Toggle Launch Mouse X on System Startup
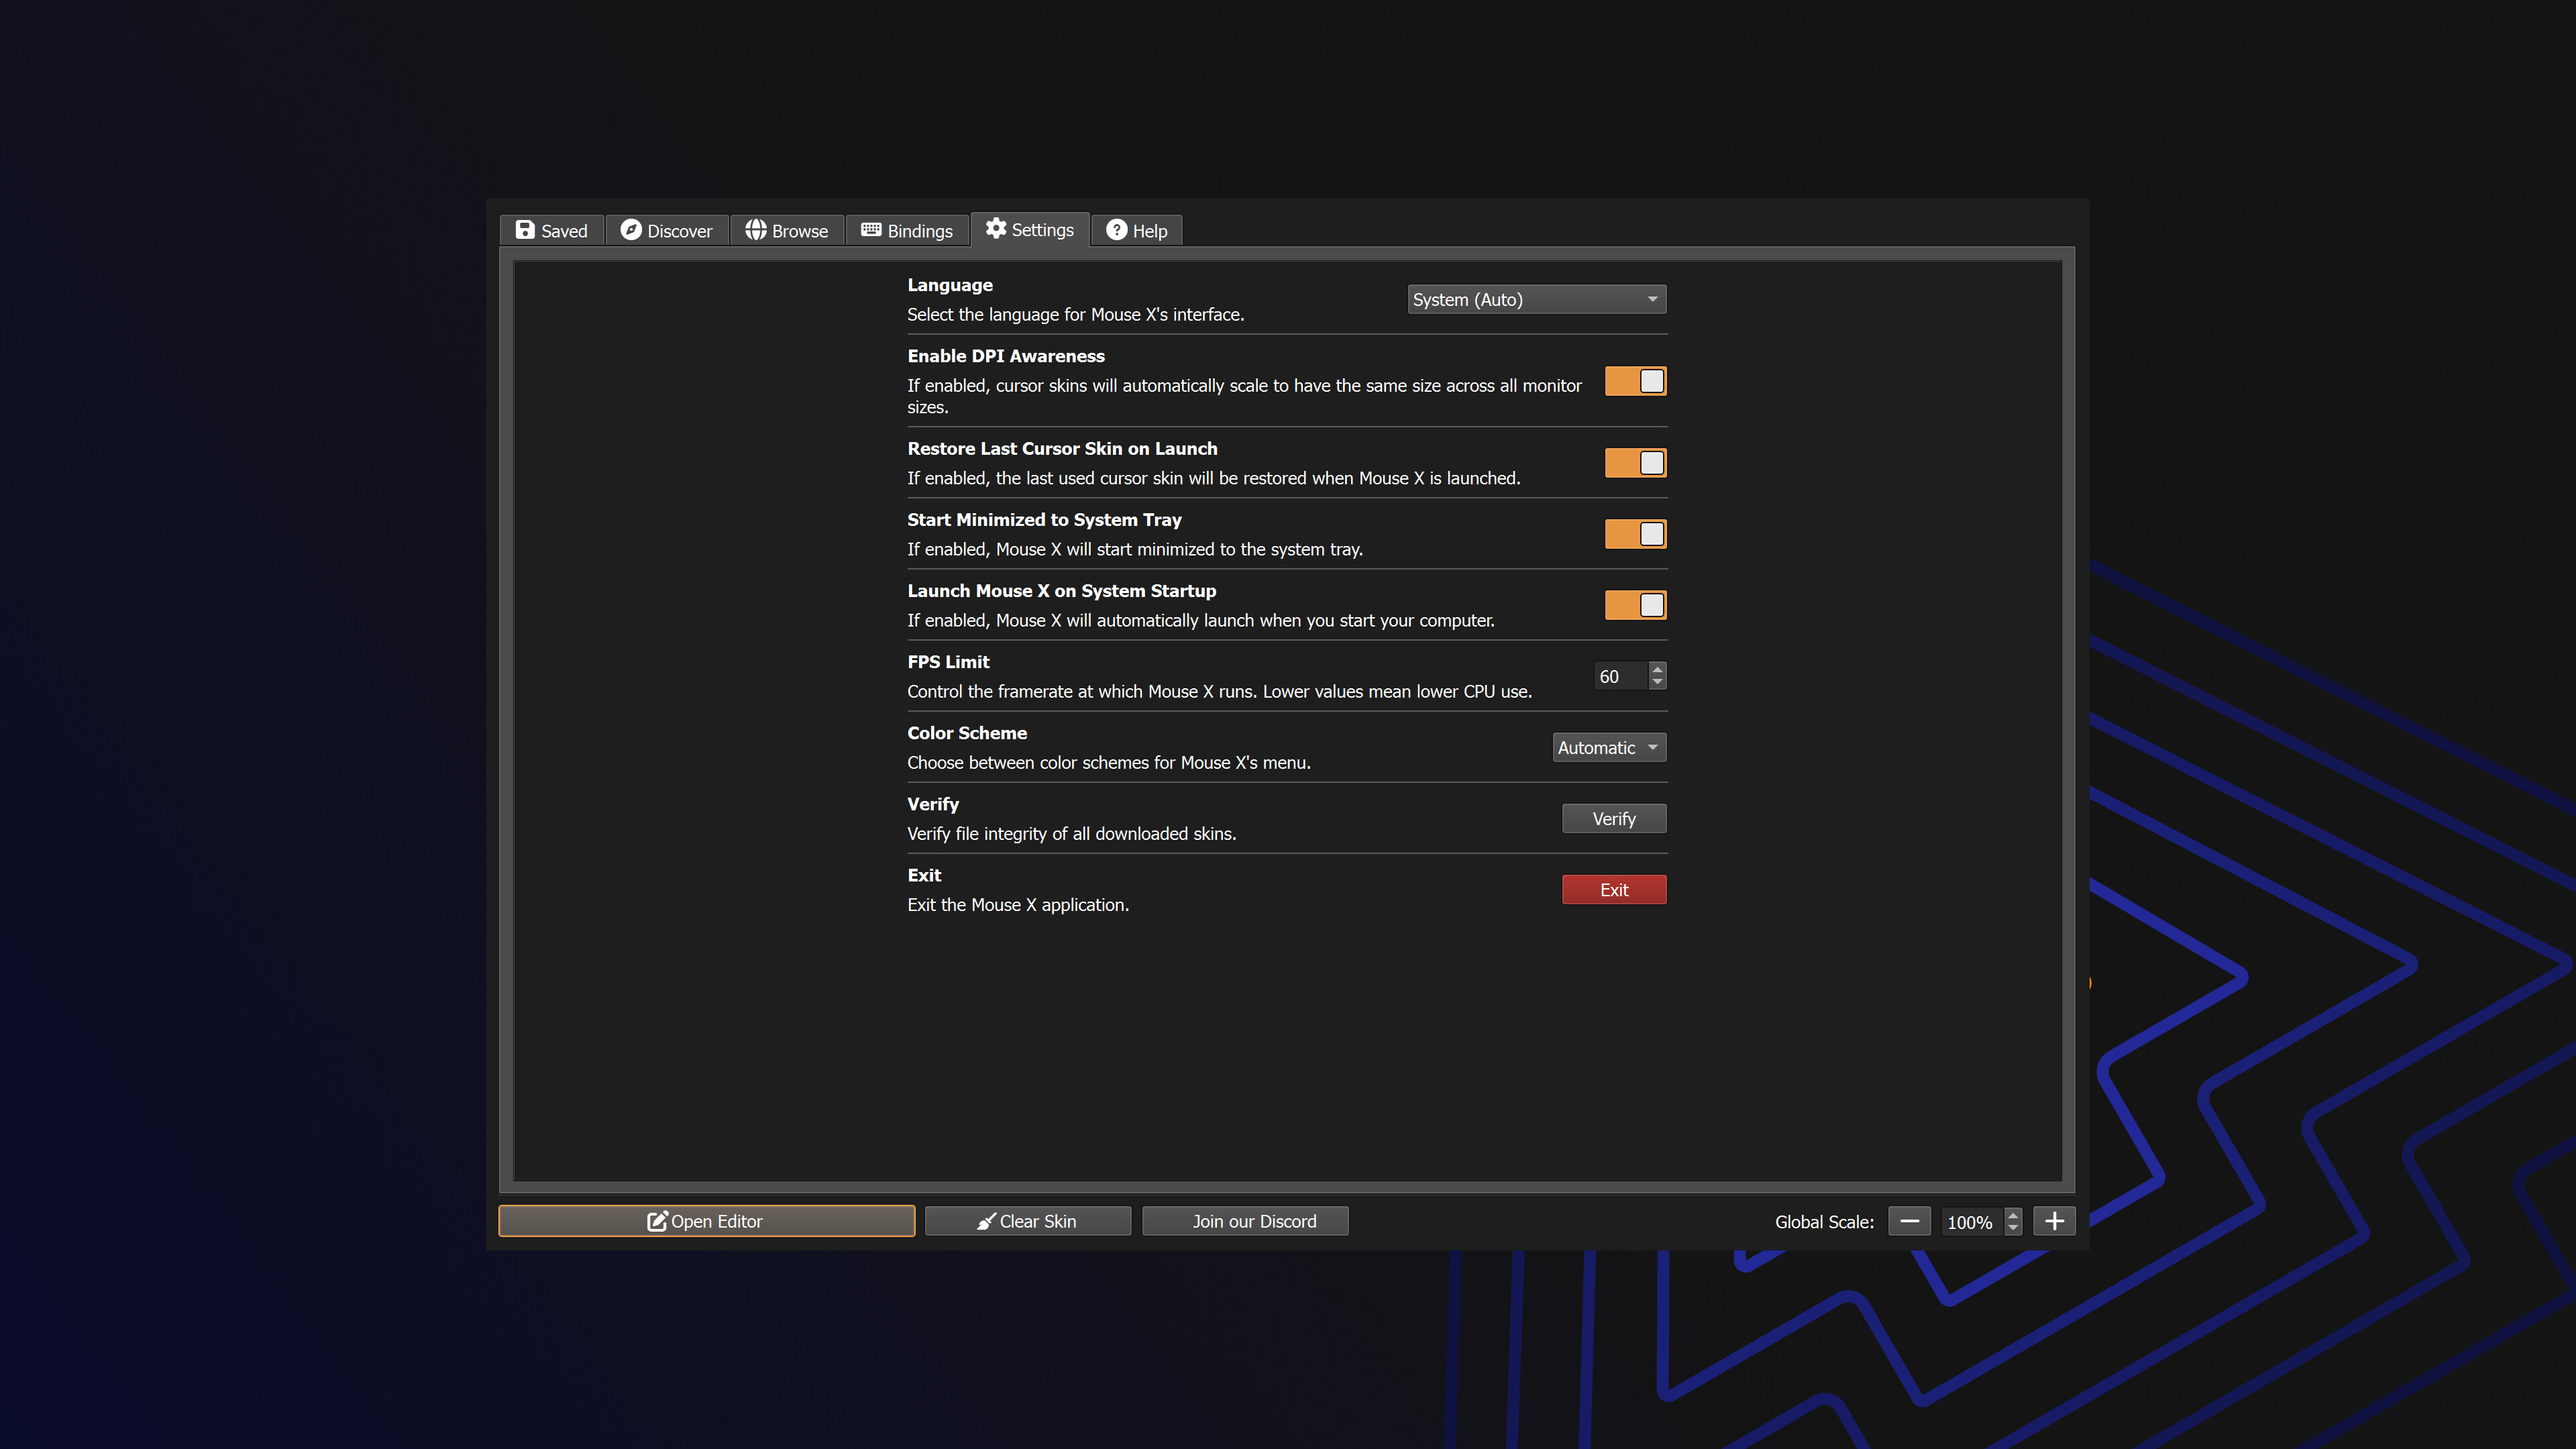Screen dimensions: 2576x1449 click(x=1636, y=605)
